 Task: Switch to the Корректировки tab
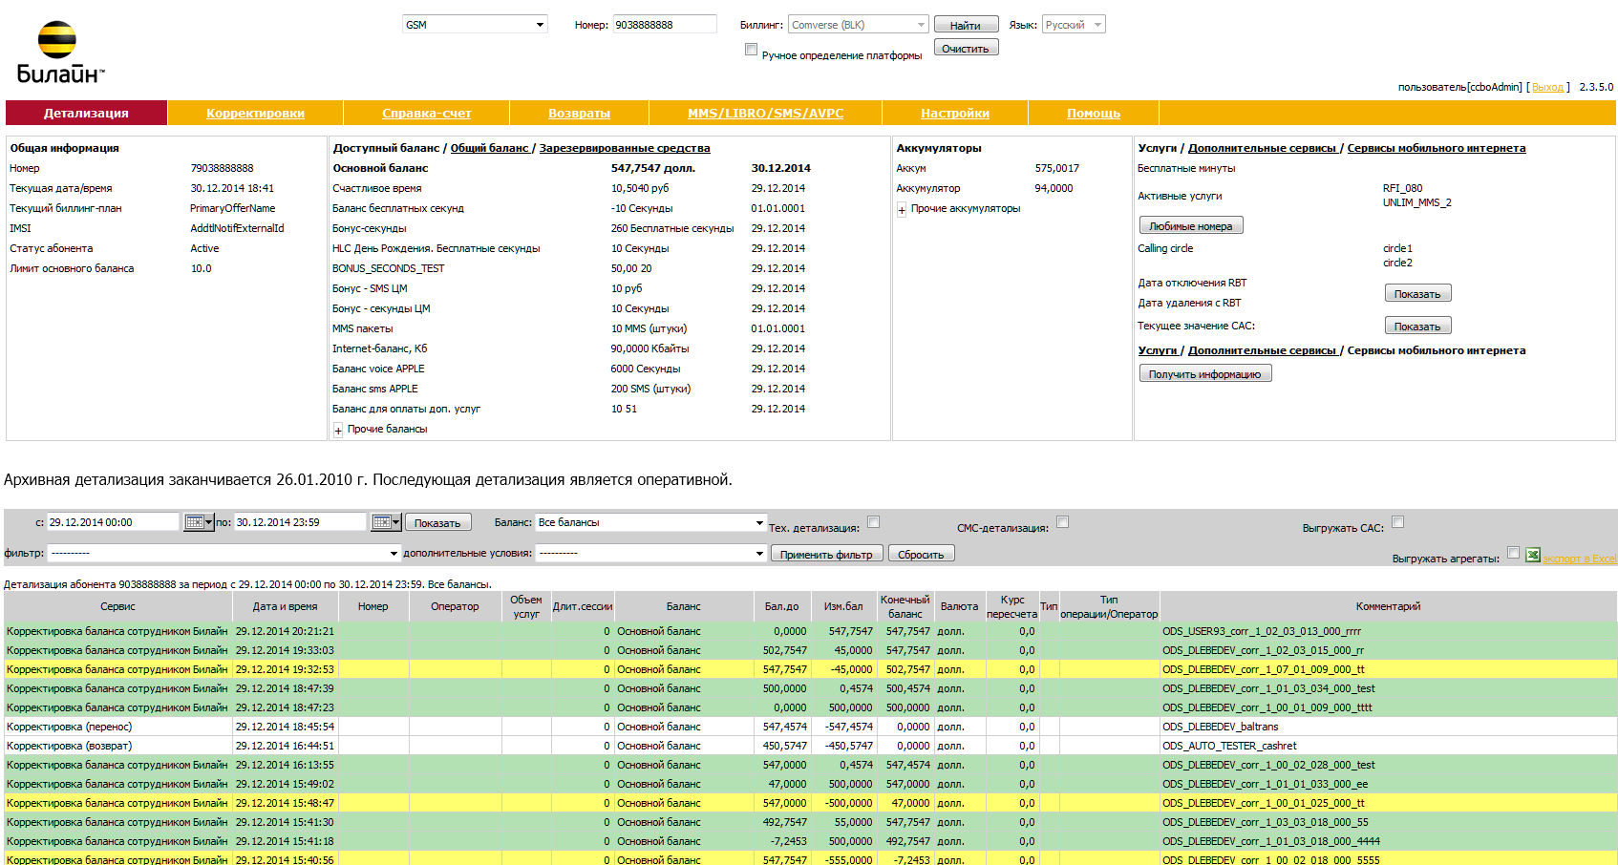click(x=255, y=113)
